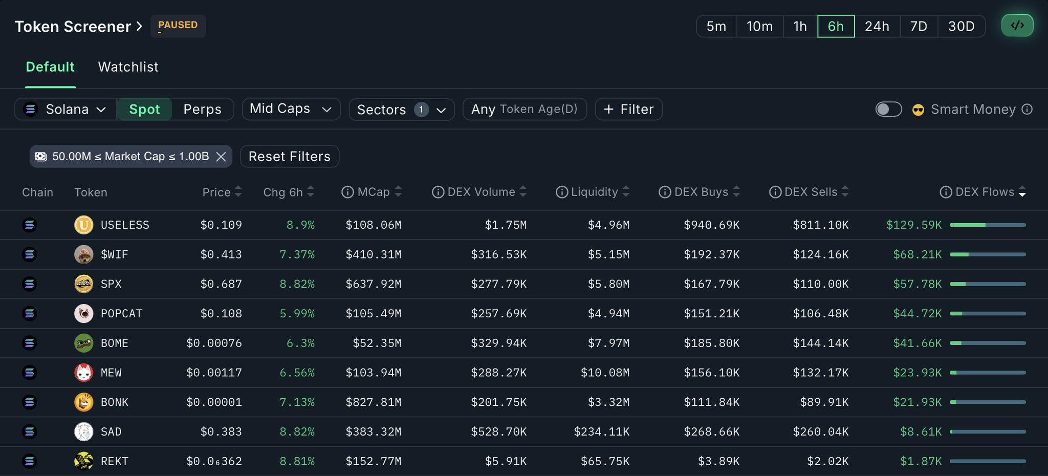
Task: Open the Sectors filter dropdown
Action: tap(401, 110)
